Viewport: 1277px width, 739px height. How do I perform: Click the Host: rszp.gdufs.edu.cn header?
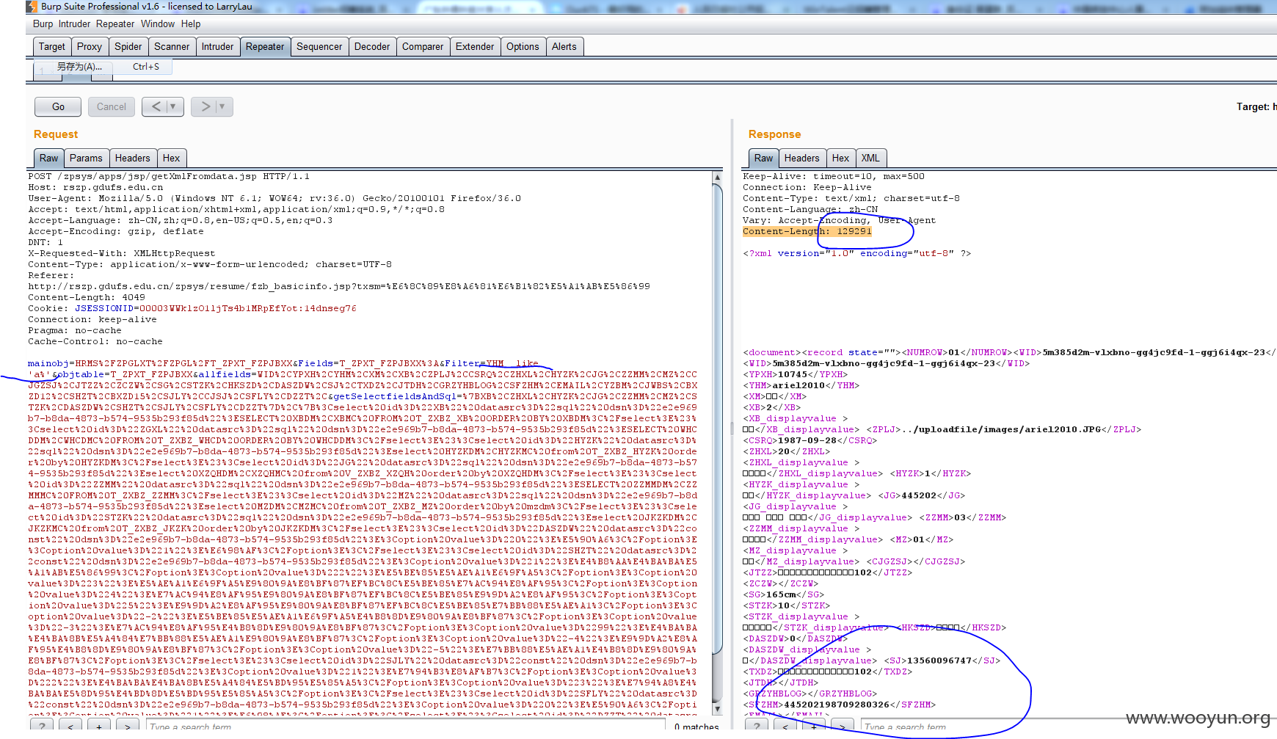(x=95, y=187)
